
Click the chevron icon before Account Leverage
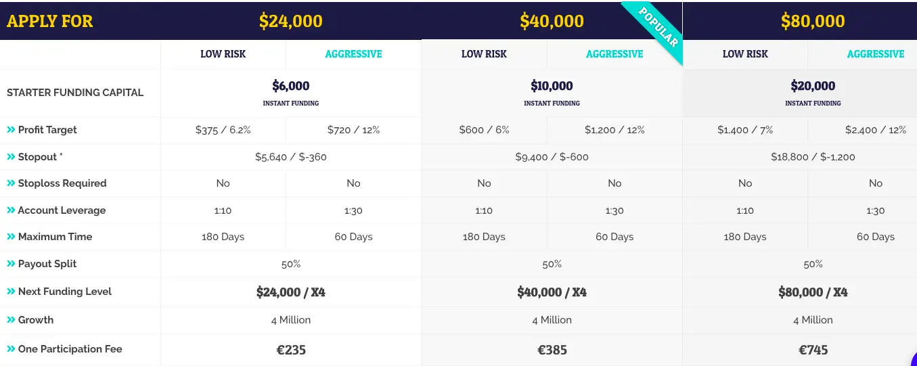point(11,210)
